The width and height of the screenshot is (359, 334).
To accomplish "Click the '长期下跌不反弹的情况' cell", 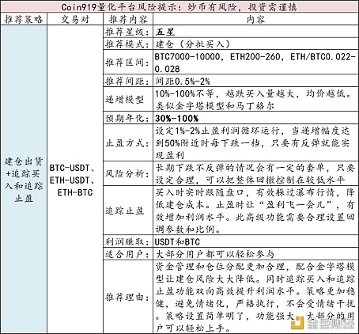I will coord(255,173).
